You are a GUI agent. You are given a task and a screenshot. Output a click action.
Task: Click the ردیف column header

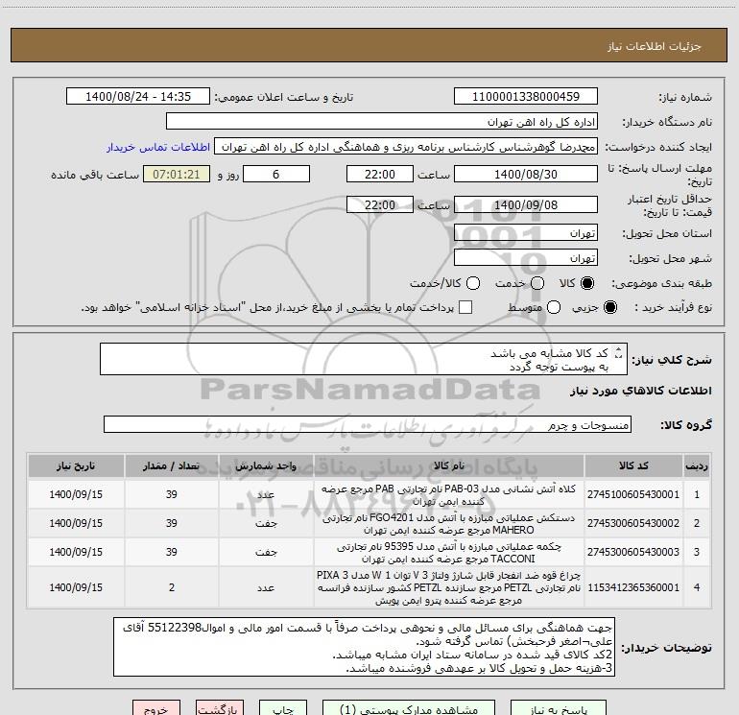click(x=697, y=465)
